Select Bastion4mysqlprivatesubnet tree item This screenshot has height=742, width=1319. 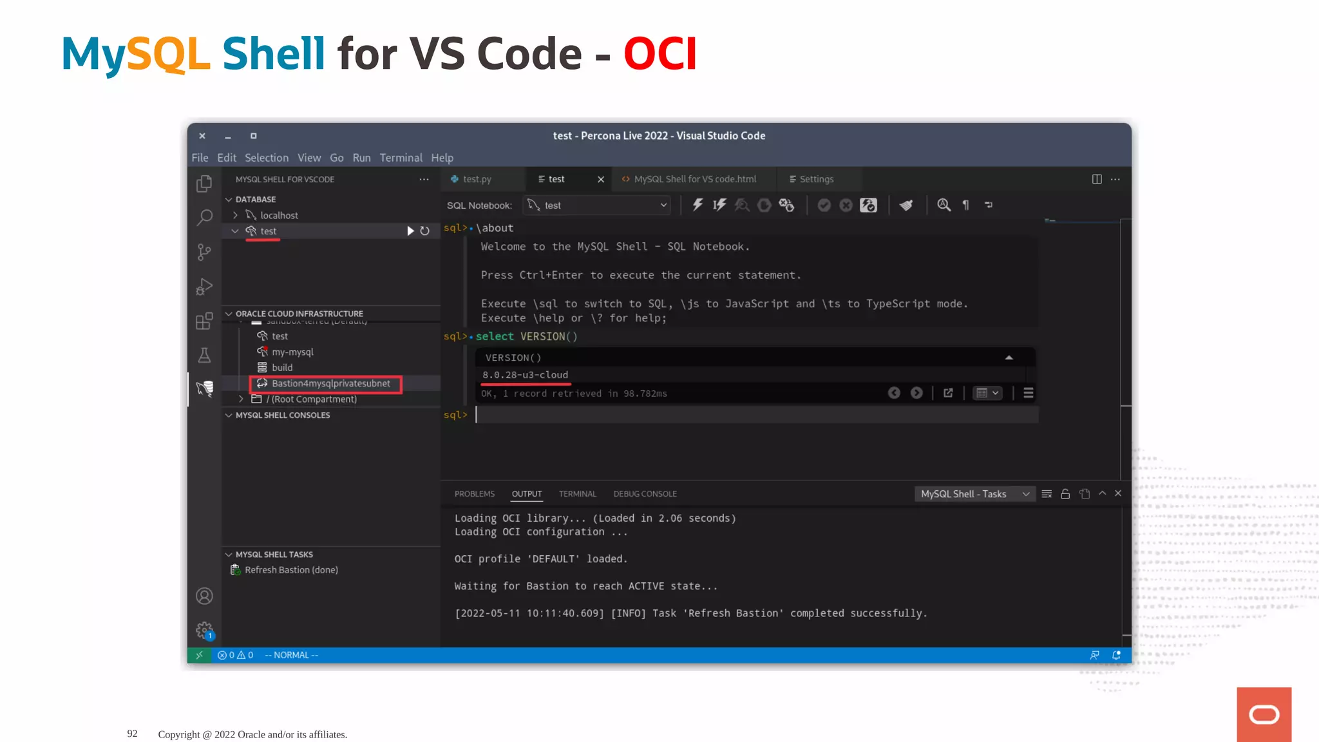click(330, 384)
